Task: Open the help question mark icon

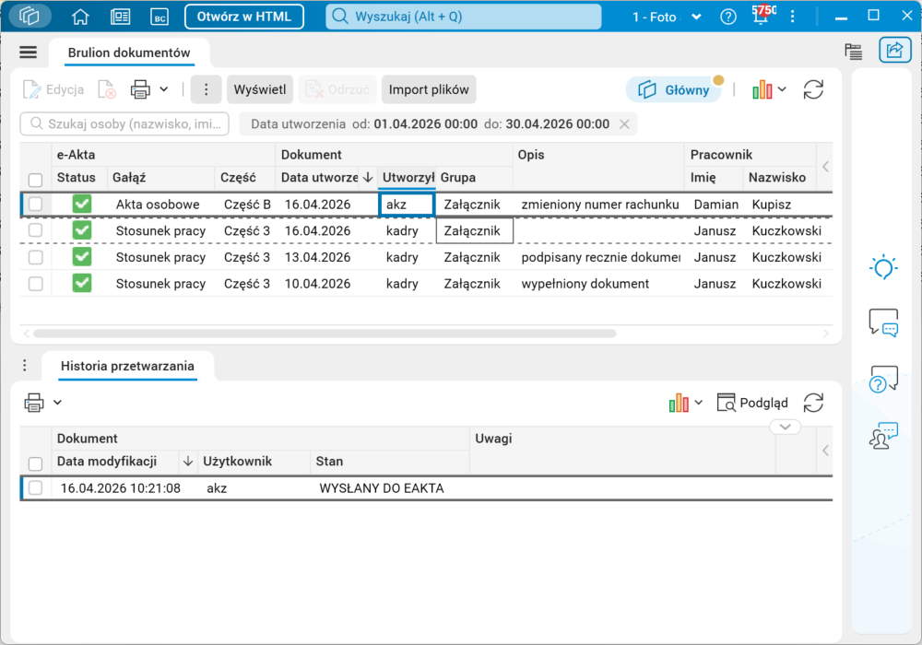Action: point(728,17)
